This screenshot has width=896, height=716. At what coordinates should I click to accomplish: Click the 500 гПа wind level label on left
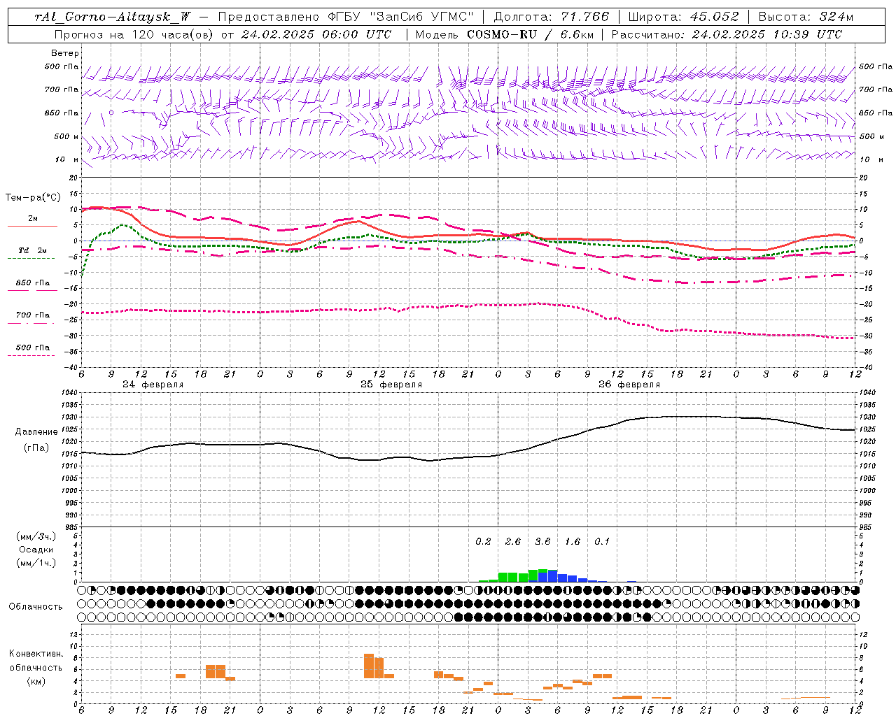[x=62, y=67]
